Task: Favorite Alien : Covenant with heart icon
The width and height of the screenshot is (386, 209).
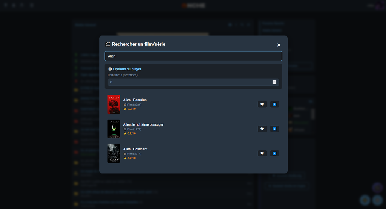Action: coord(262,153)
